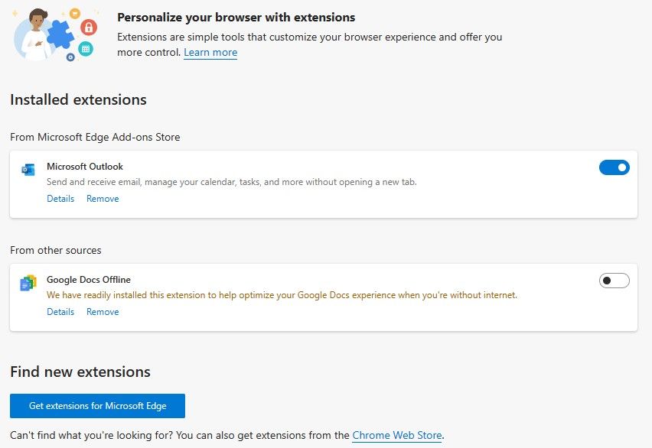Click the From other sources label

coord(56,250)
